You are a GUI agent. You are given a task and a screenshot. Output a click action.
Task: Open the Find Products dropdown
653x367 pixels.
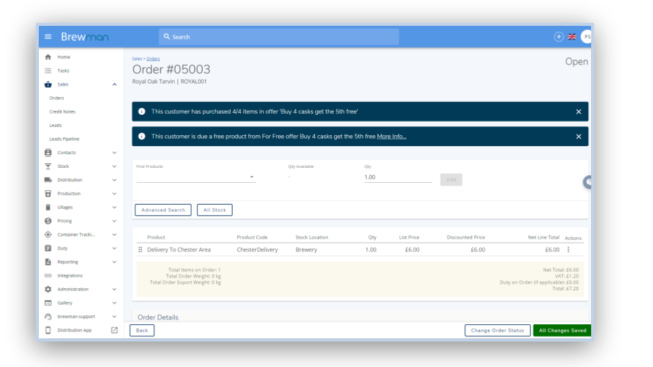tap(196, 177)
